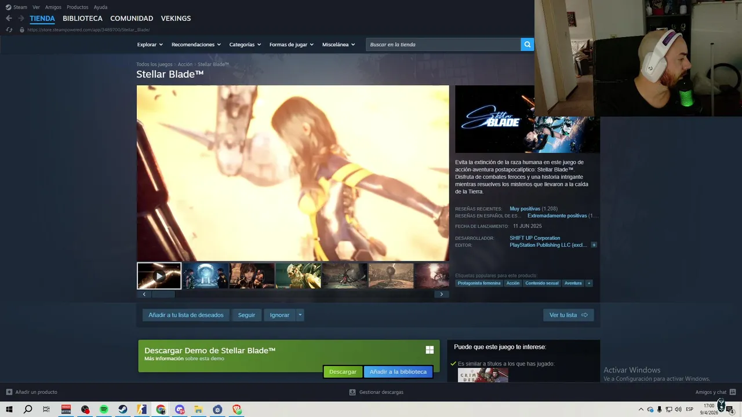742x417 pixels.
Task: Click the store search magnifier button
Action: pyautogui.click(x=527, y=44)
